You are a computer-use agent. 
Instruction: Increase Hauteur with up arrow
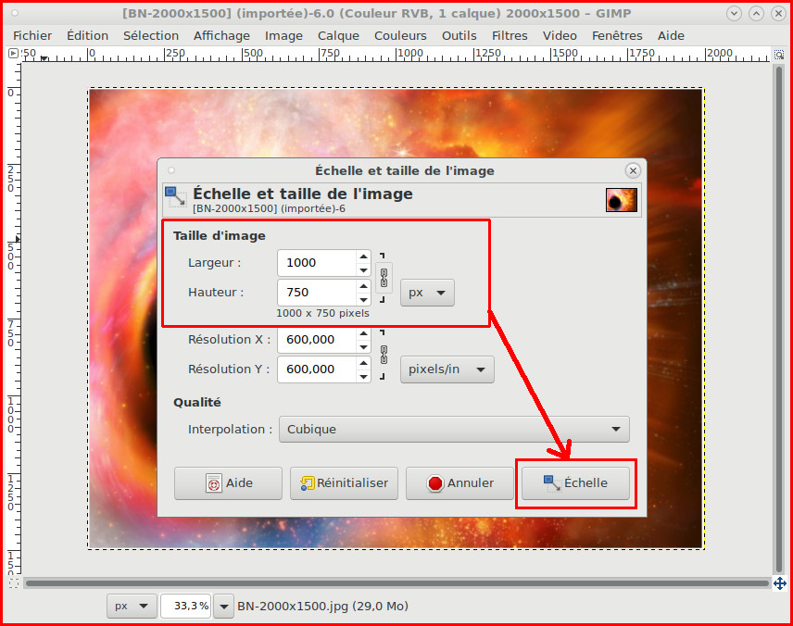point(364,286)
